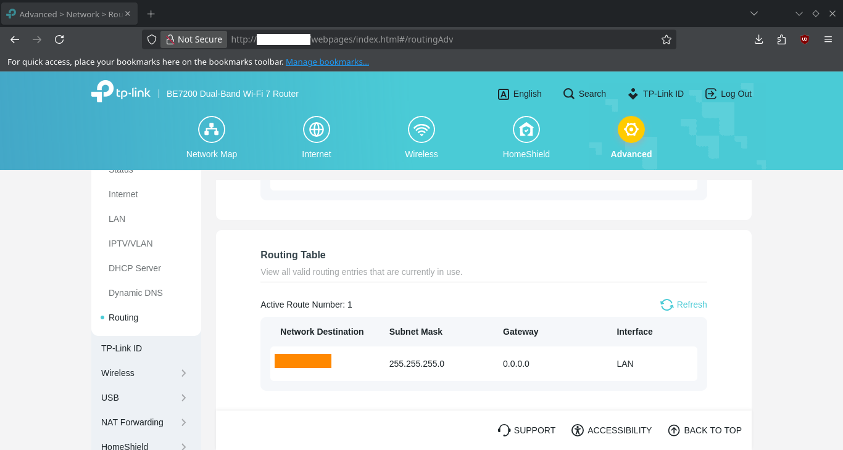Image resolution: width=843 pixels, height=450 pixels.
Task: Select the Advanced gear icon
Action: [631, 129]
